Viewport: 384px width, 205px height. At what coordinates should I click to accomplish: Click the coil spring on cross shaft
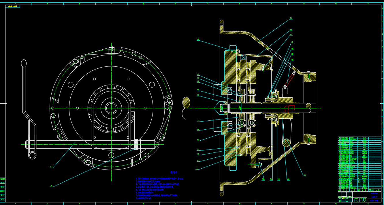(138, 144)
